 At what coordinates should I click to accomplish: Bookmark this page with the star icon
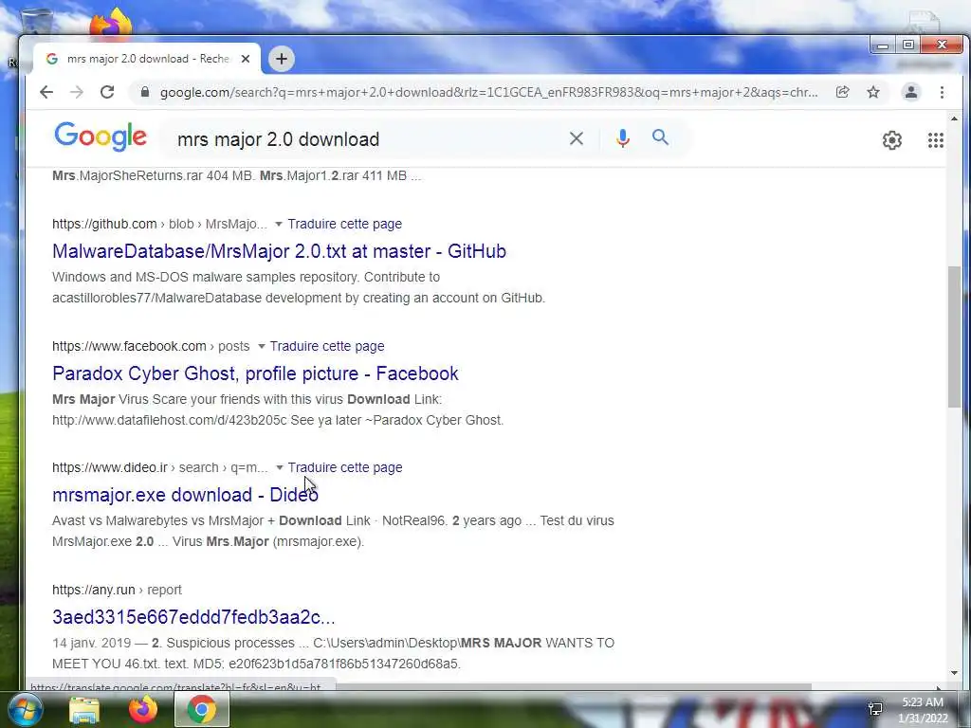tap(873, 92)
